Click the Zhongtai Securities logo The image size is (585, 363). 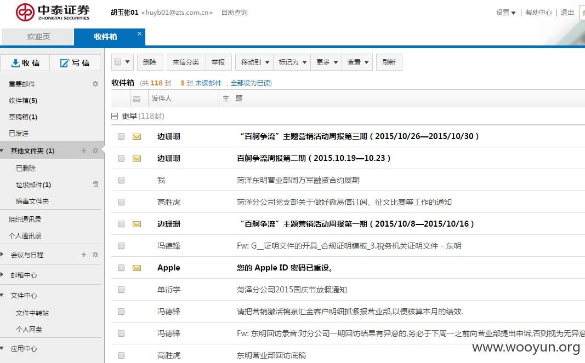pos(53,12)
